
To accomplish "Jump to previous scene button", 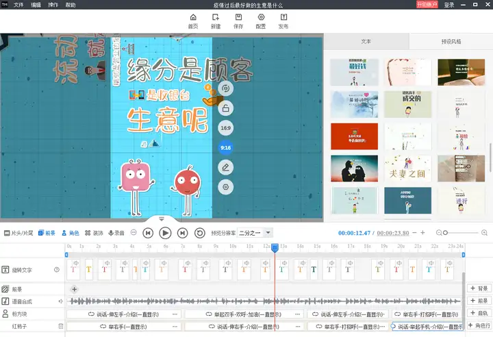I will click(148, 233).
